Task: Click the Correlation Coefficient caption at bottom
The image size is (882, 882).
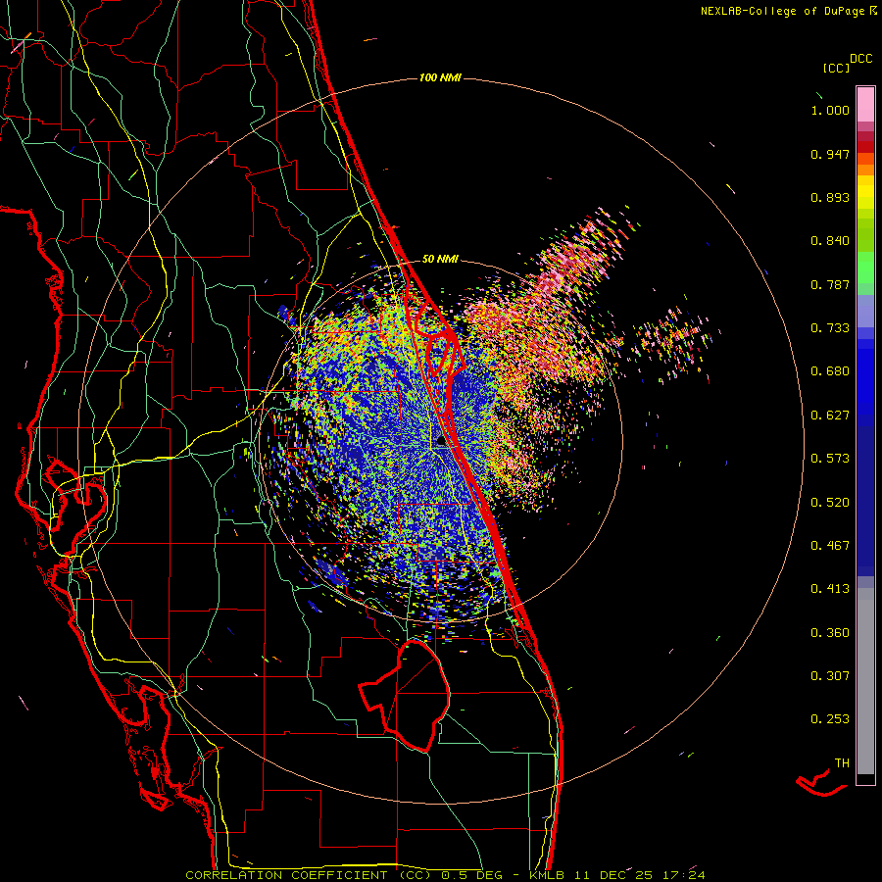Action: [x=445, y=875]
